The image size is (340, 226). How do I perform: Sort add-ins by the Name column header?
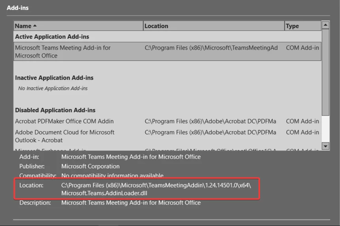coord(78,26)
